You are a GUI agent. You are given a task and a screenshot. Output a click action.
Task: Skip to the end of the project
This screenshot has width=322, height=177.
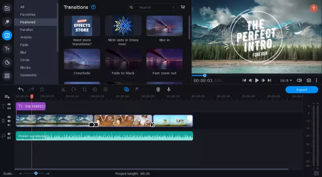pyautogui.click(x=270, y=80)
